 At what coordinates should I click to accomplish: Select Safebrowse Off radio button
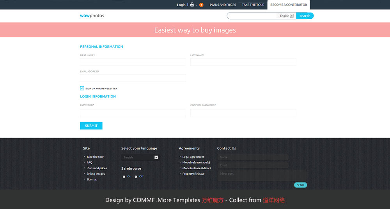coord(136,177)
